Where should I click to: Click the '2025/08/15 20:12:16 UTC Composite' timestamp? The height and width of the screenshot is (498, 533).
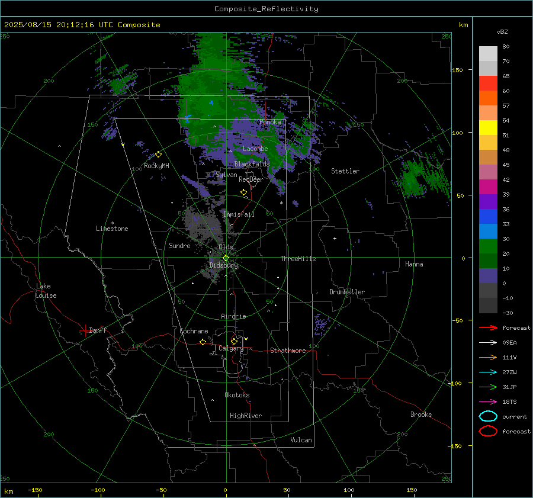82,25
